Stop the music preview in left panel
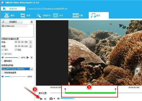Screen dimensions: 142x101 (31, 58)
